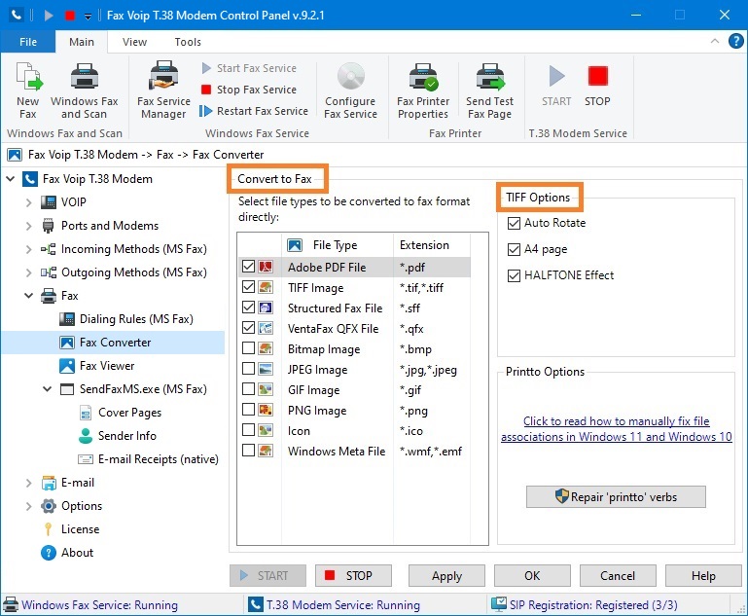The image size is (748, 616).
Task: Uncheck TIFF Image checkbox
Action: tap(248, 287)
